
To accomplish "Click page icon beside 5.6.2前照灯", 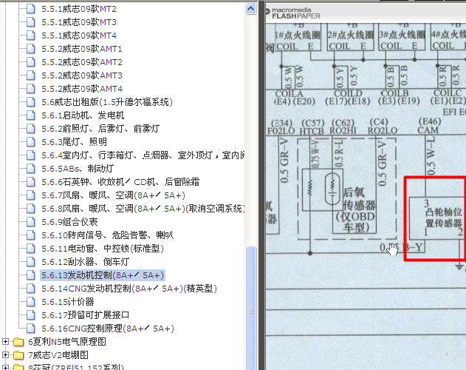I will pos(30,129).
